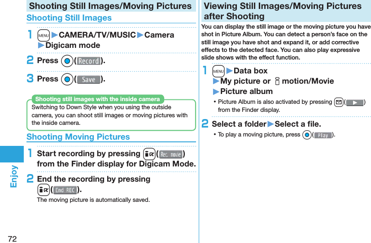The height and width of the screenshot is (243, 371).
Task: Click the i-motion icon before motion/Movie
Action: [x=277, y=81]
